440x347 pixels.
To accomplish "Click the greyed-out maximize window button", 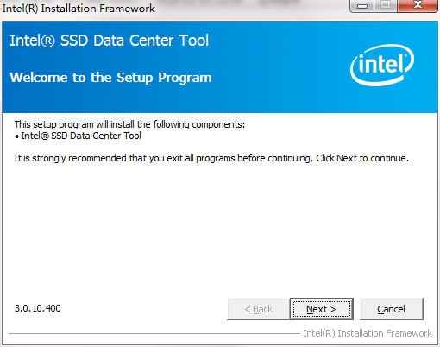I will pyautogui.click(x=386, y=6).
